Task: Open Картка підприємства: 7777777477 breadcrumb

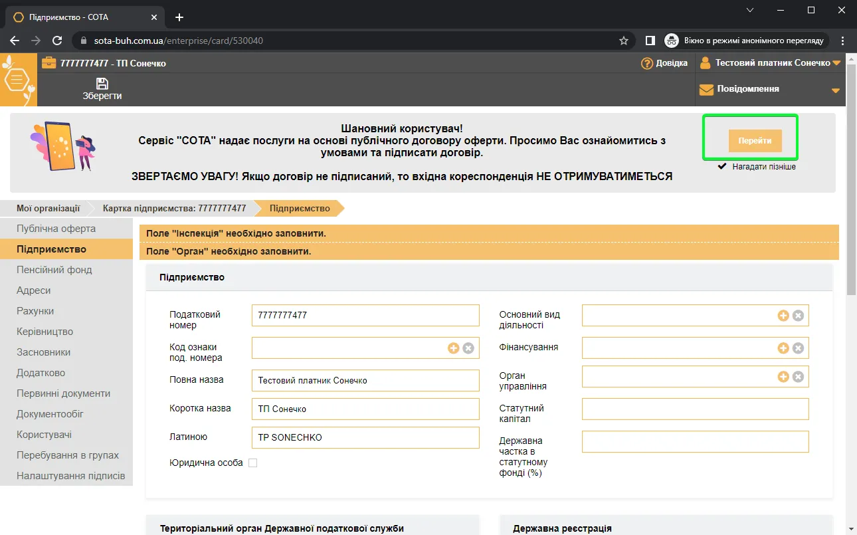Action: click(x=174, y=208)
